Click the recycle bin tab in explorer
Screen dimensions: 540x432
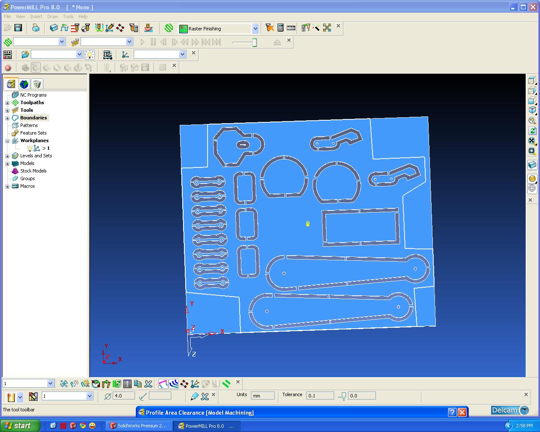37,84
